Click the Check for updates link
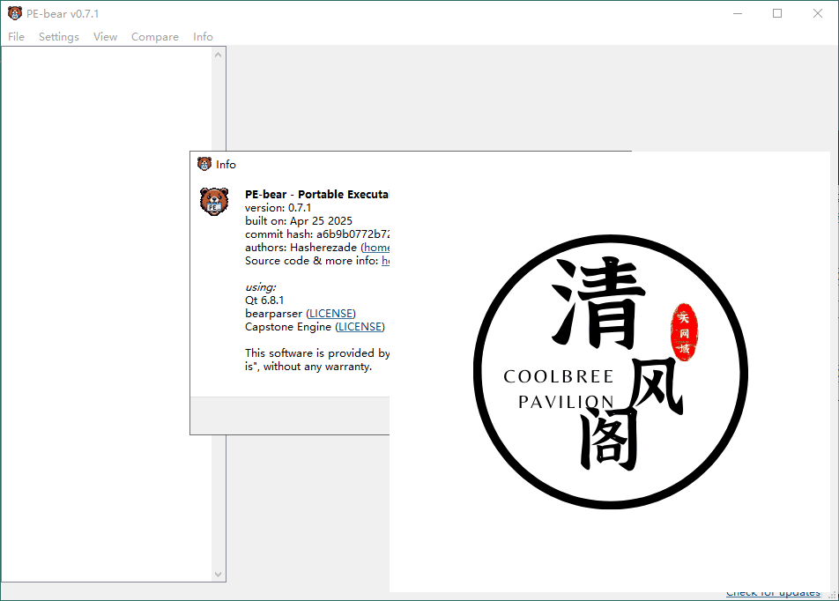This screenshot has height=601, width=839. tap(773, 593)
